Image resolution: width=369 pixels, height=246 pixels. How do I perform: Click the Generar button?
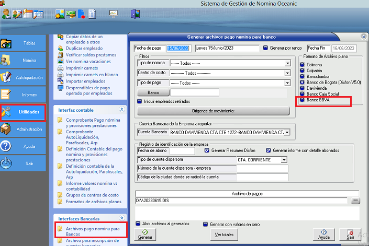click(x=145, y=234)
